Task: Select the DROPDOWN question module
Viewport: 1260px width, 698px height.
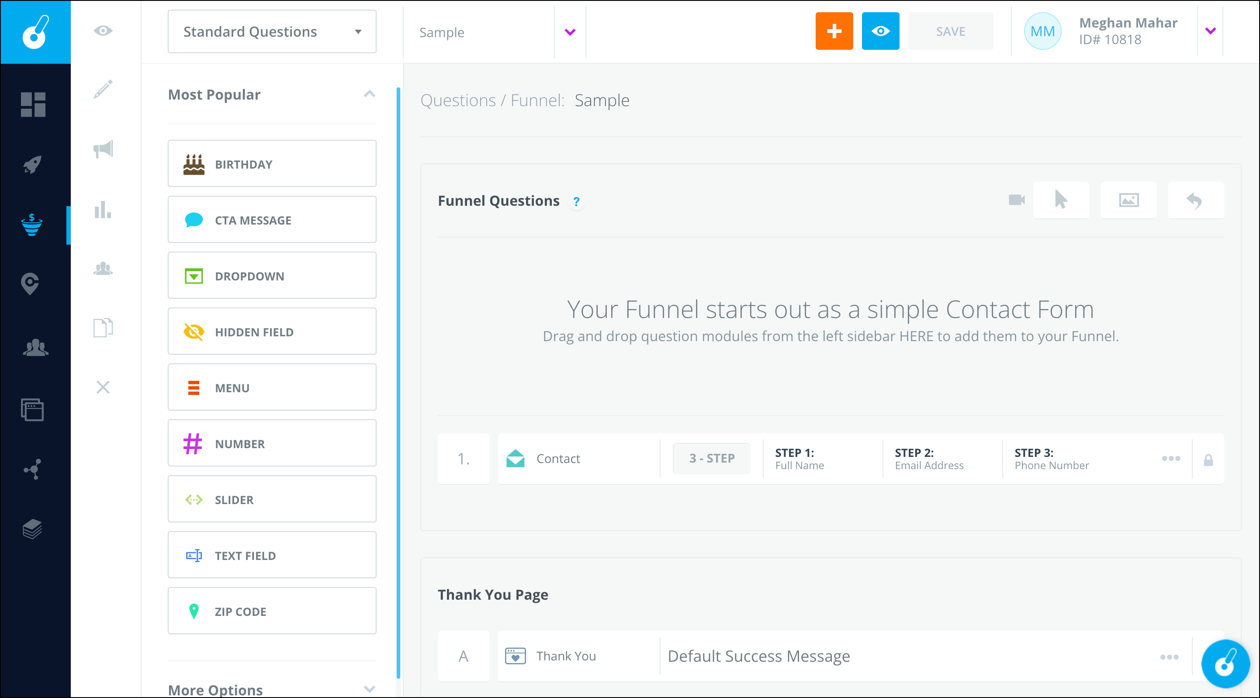Action: click(x=272, y=275)
